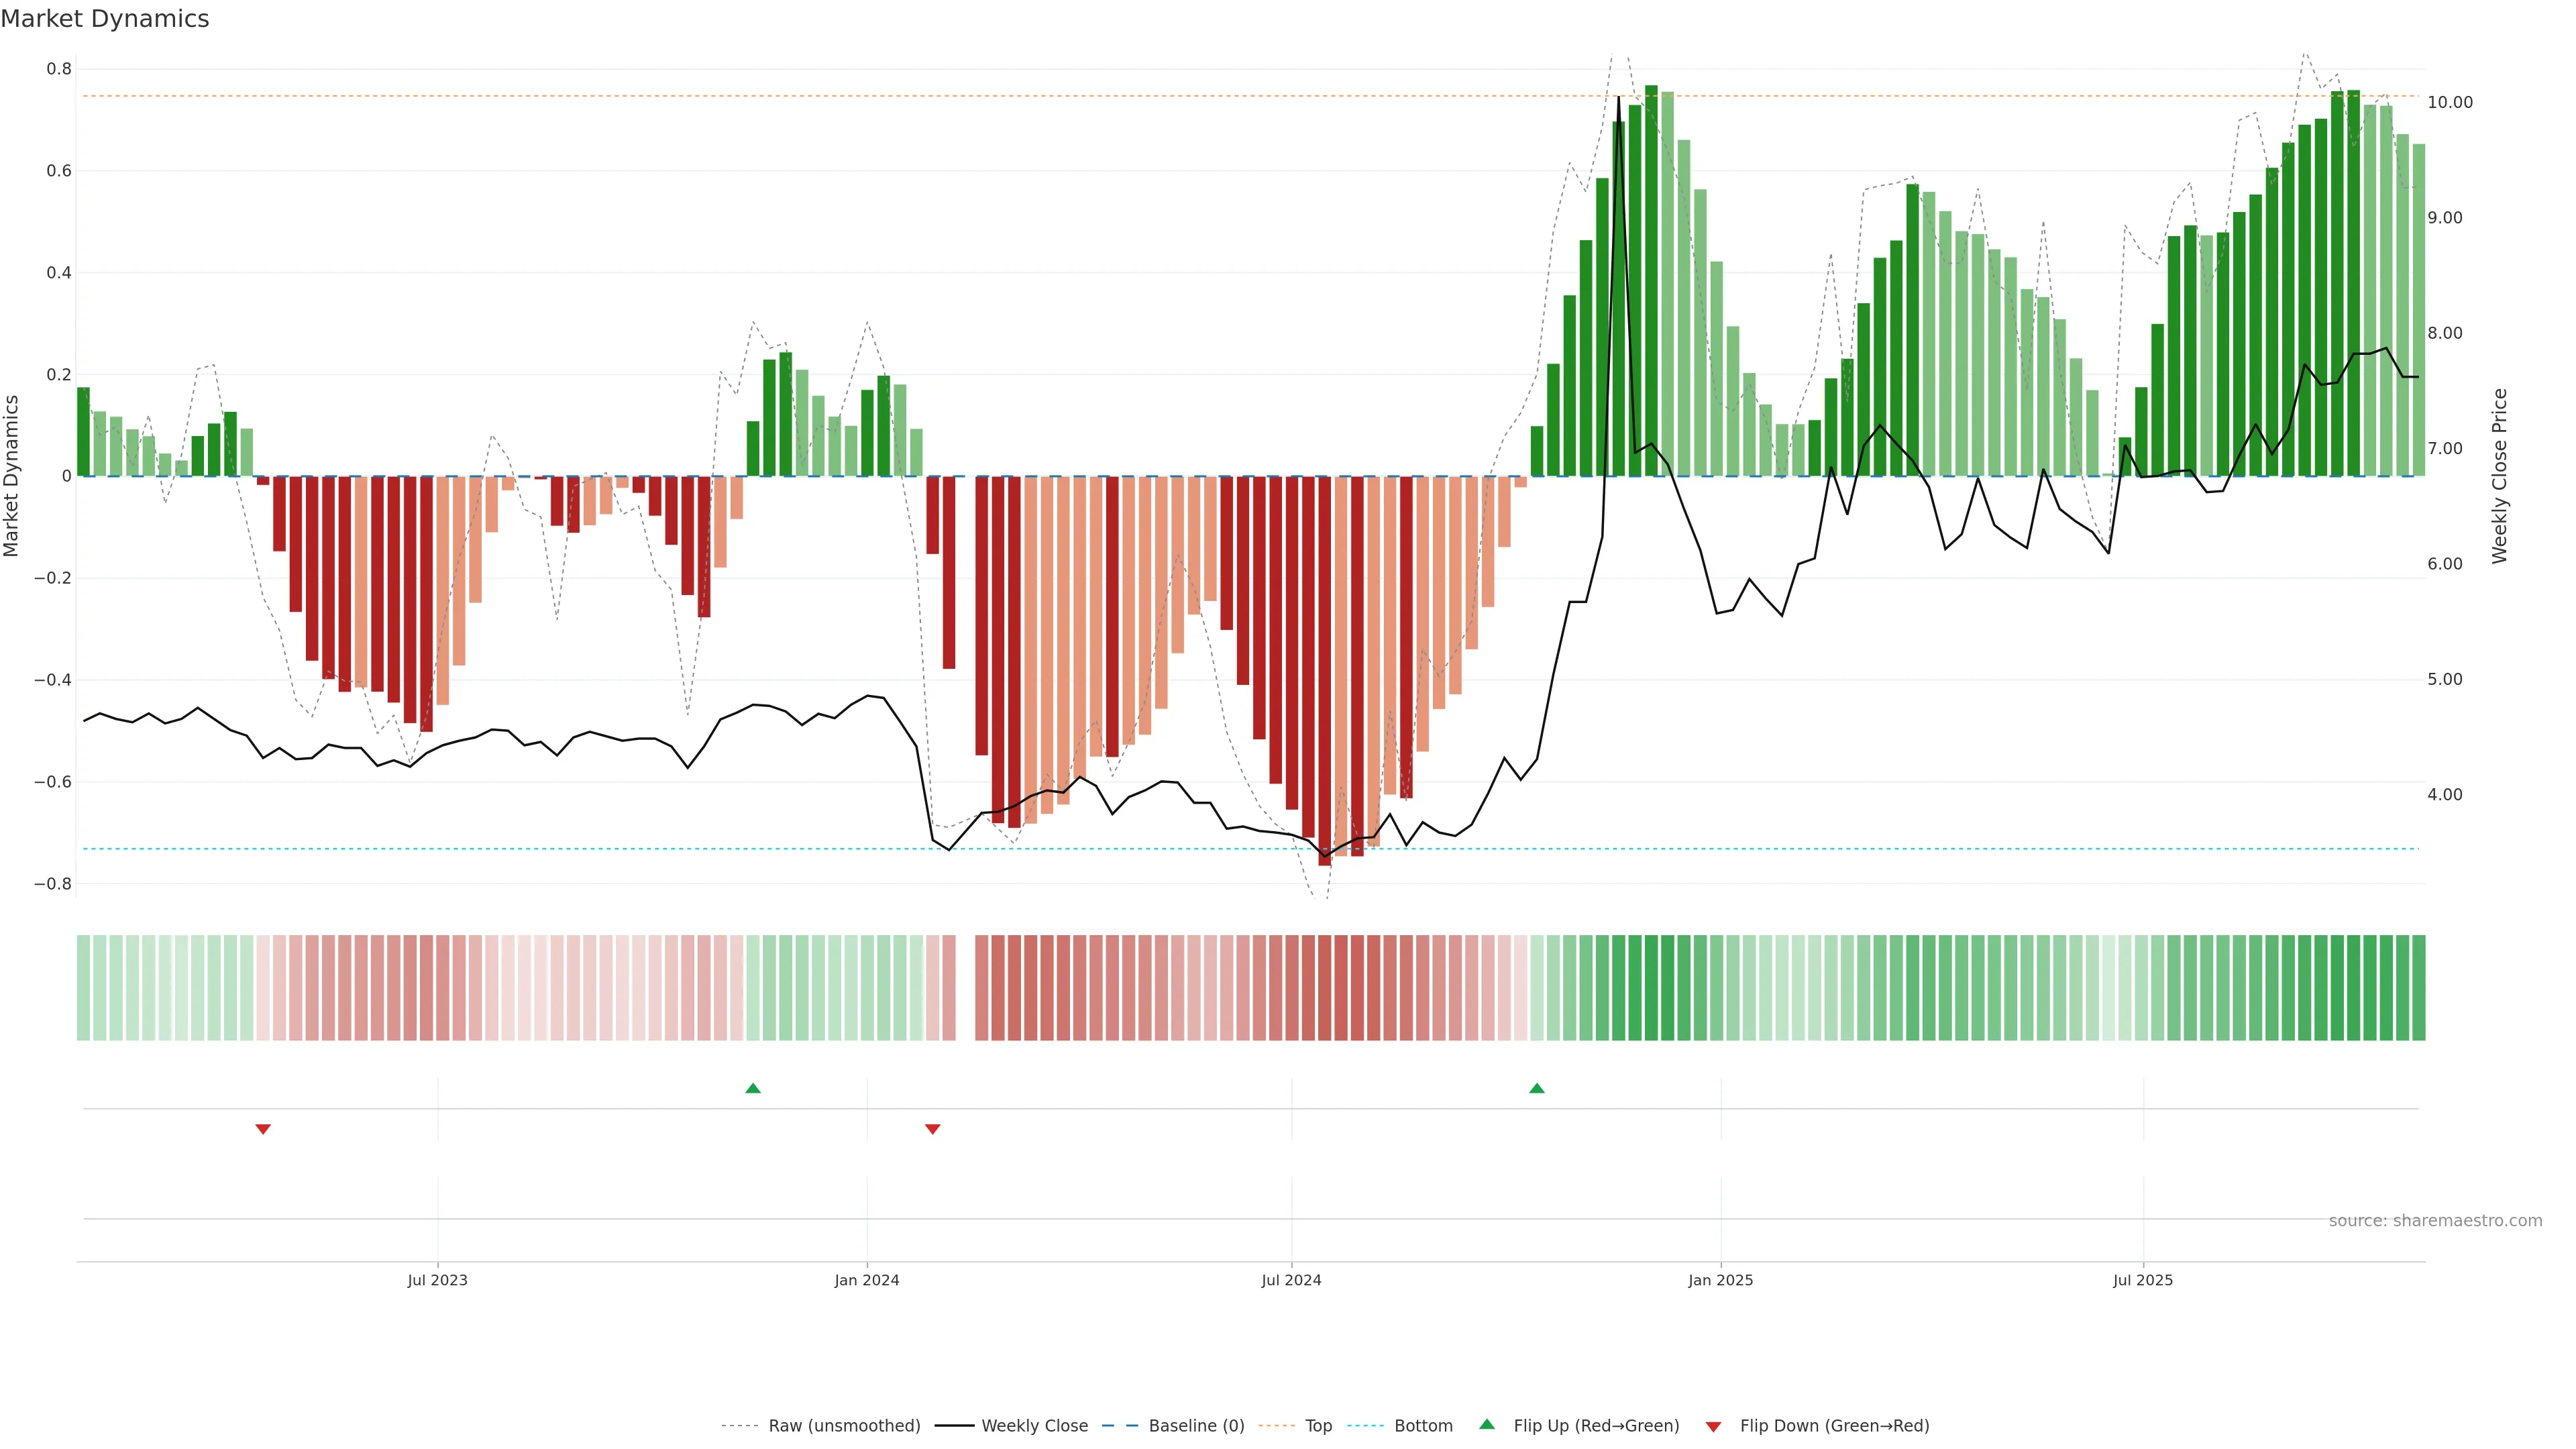Click the Flip Down (Green→Red) legend text

(1834, 1426)
